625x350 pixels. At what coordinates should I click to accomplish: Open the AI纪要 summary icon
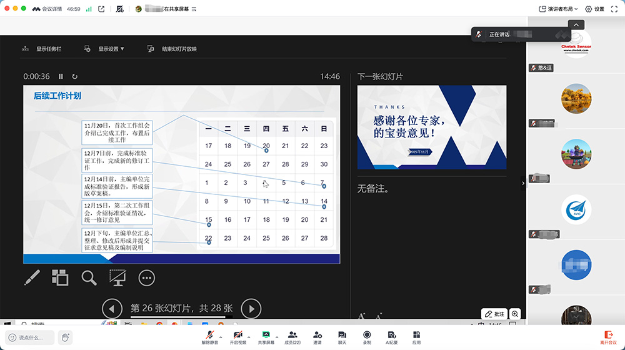click(x=392, y=336)
